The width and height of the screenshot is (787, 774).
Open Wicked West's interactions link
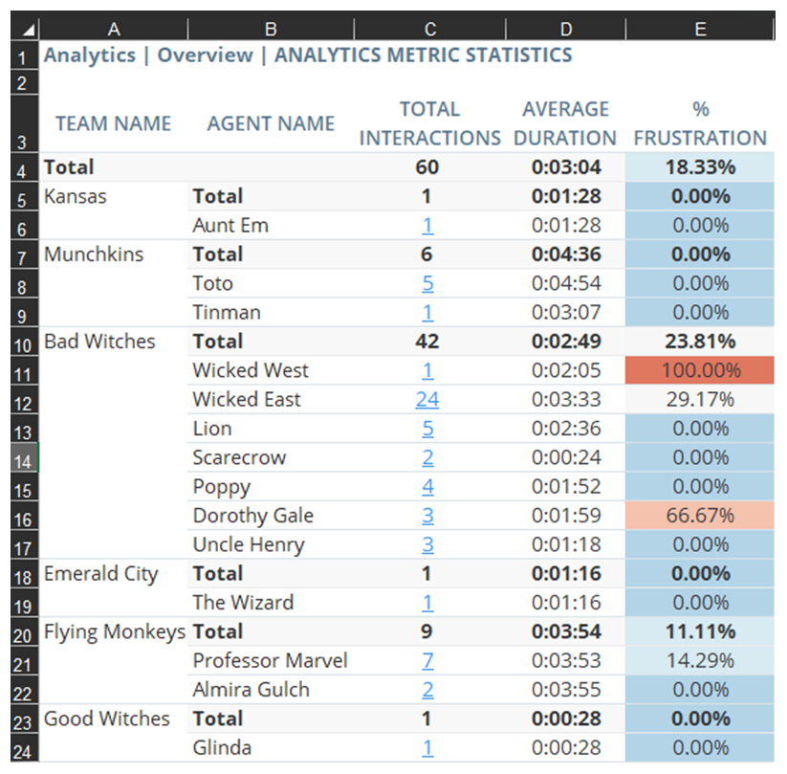click(427, 370)
